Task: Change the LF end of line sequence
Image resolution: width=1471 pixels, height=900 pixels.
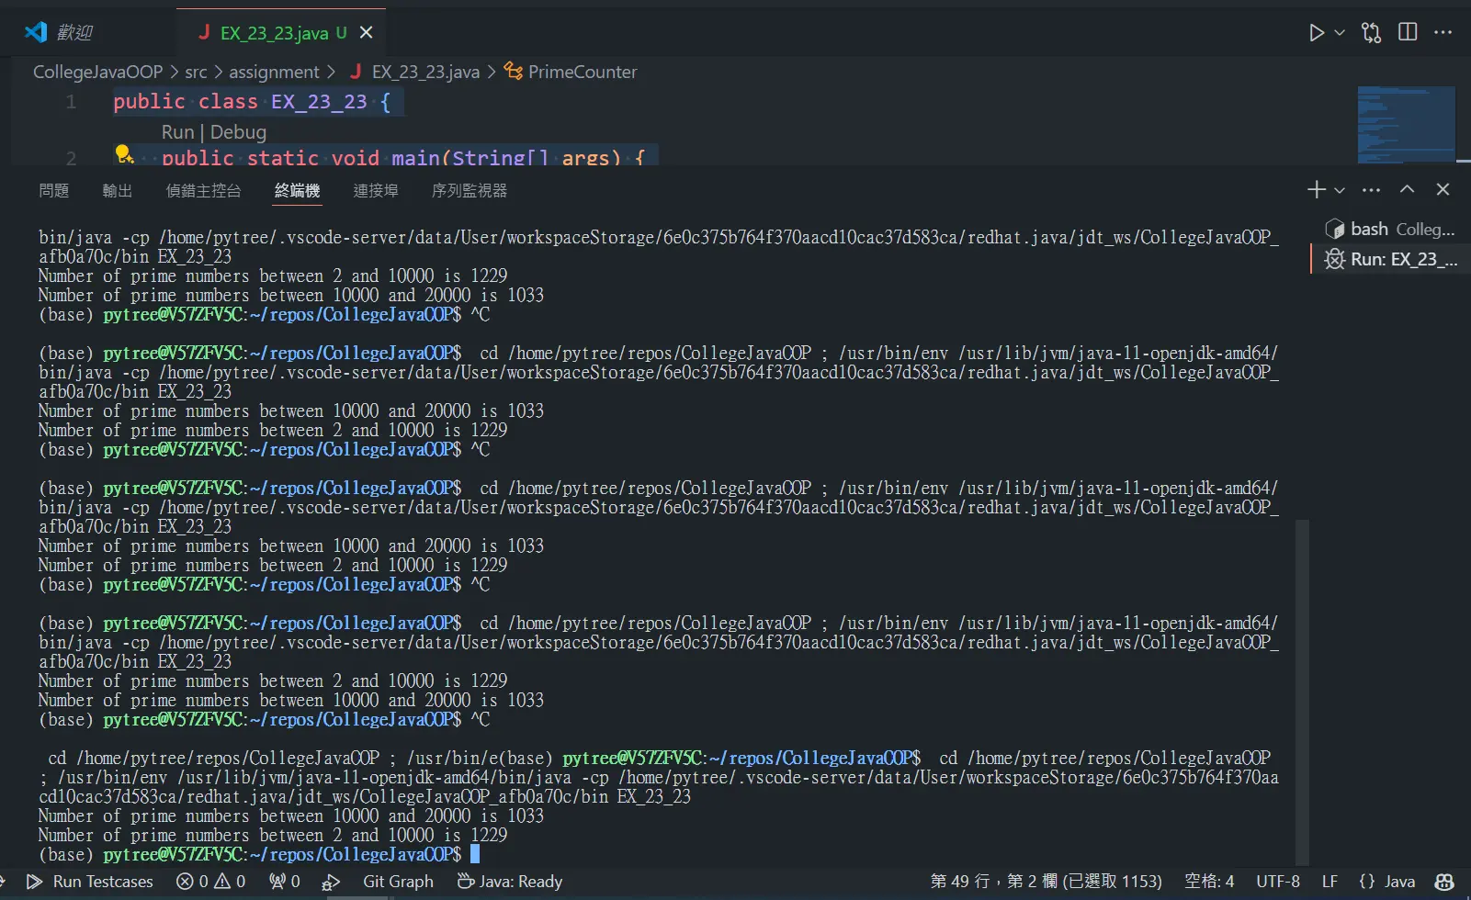Action: tap(1330, 882)
